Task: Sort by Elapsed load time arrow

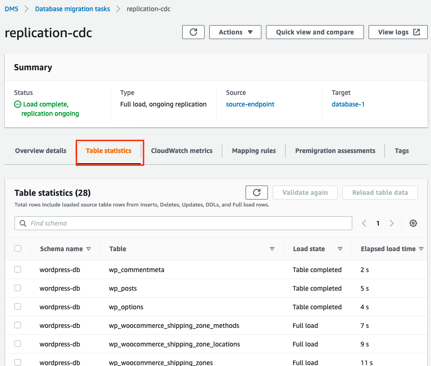Action: point(421,249)
